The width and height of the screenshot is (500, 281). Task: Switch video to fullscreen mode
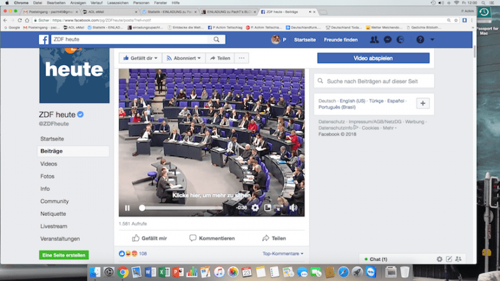tap(280, 207)
